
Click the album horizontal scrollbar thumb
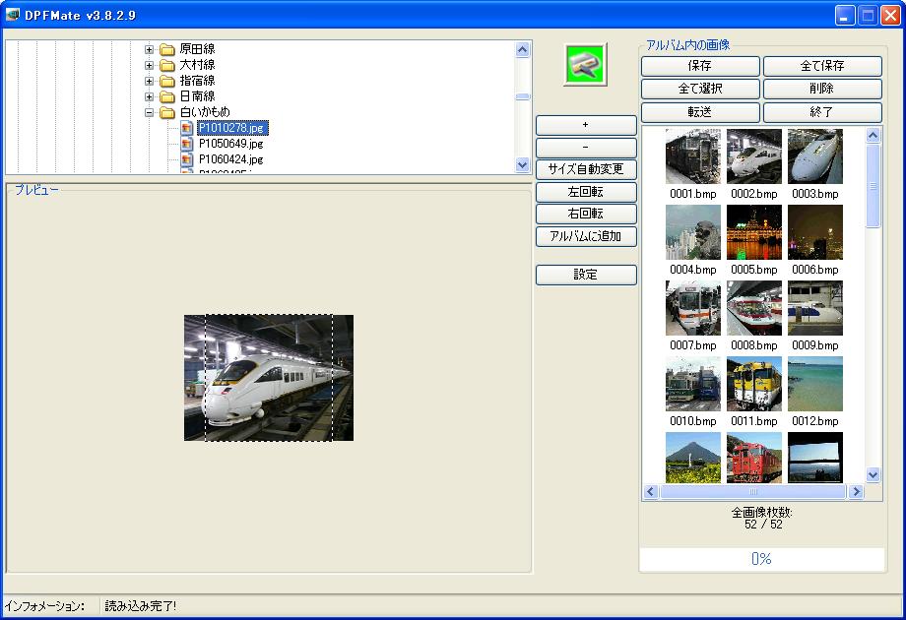pyautogui.click(x=753, y=492)
